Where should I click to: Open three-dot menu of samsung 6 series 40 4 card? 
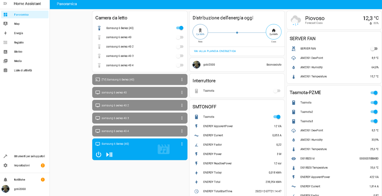(x=182, y=131)
